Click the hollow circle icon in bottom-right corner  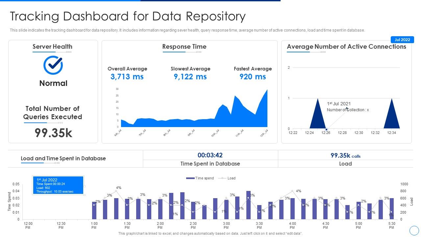(414, 230)
